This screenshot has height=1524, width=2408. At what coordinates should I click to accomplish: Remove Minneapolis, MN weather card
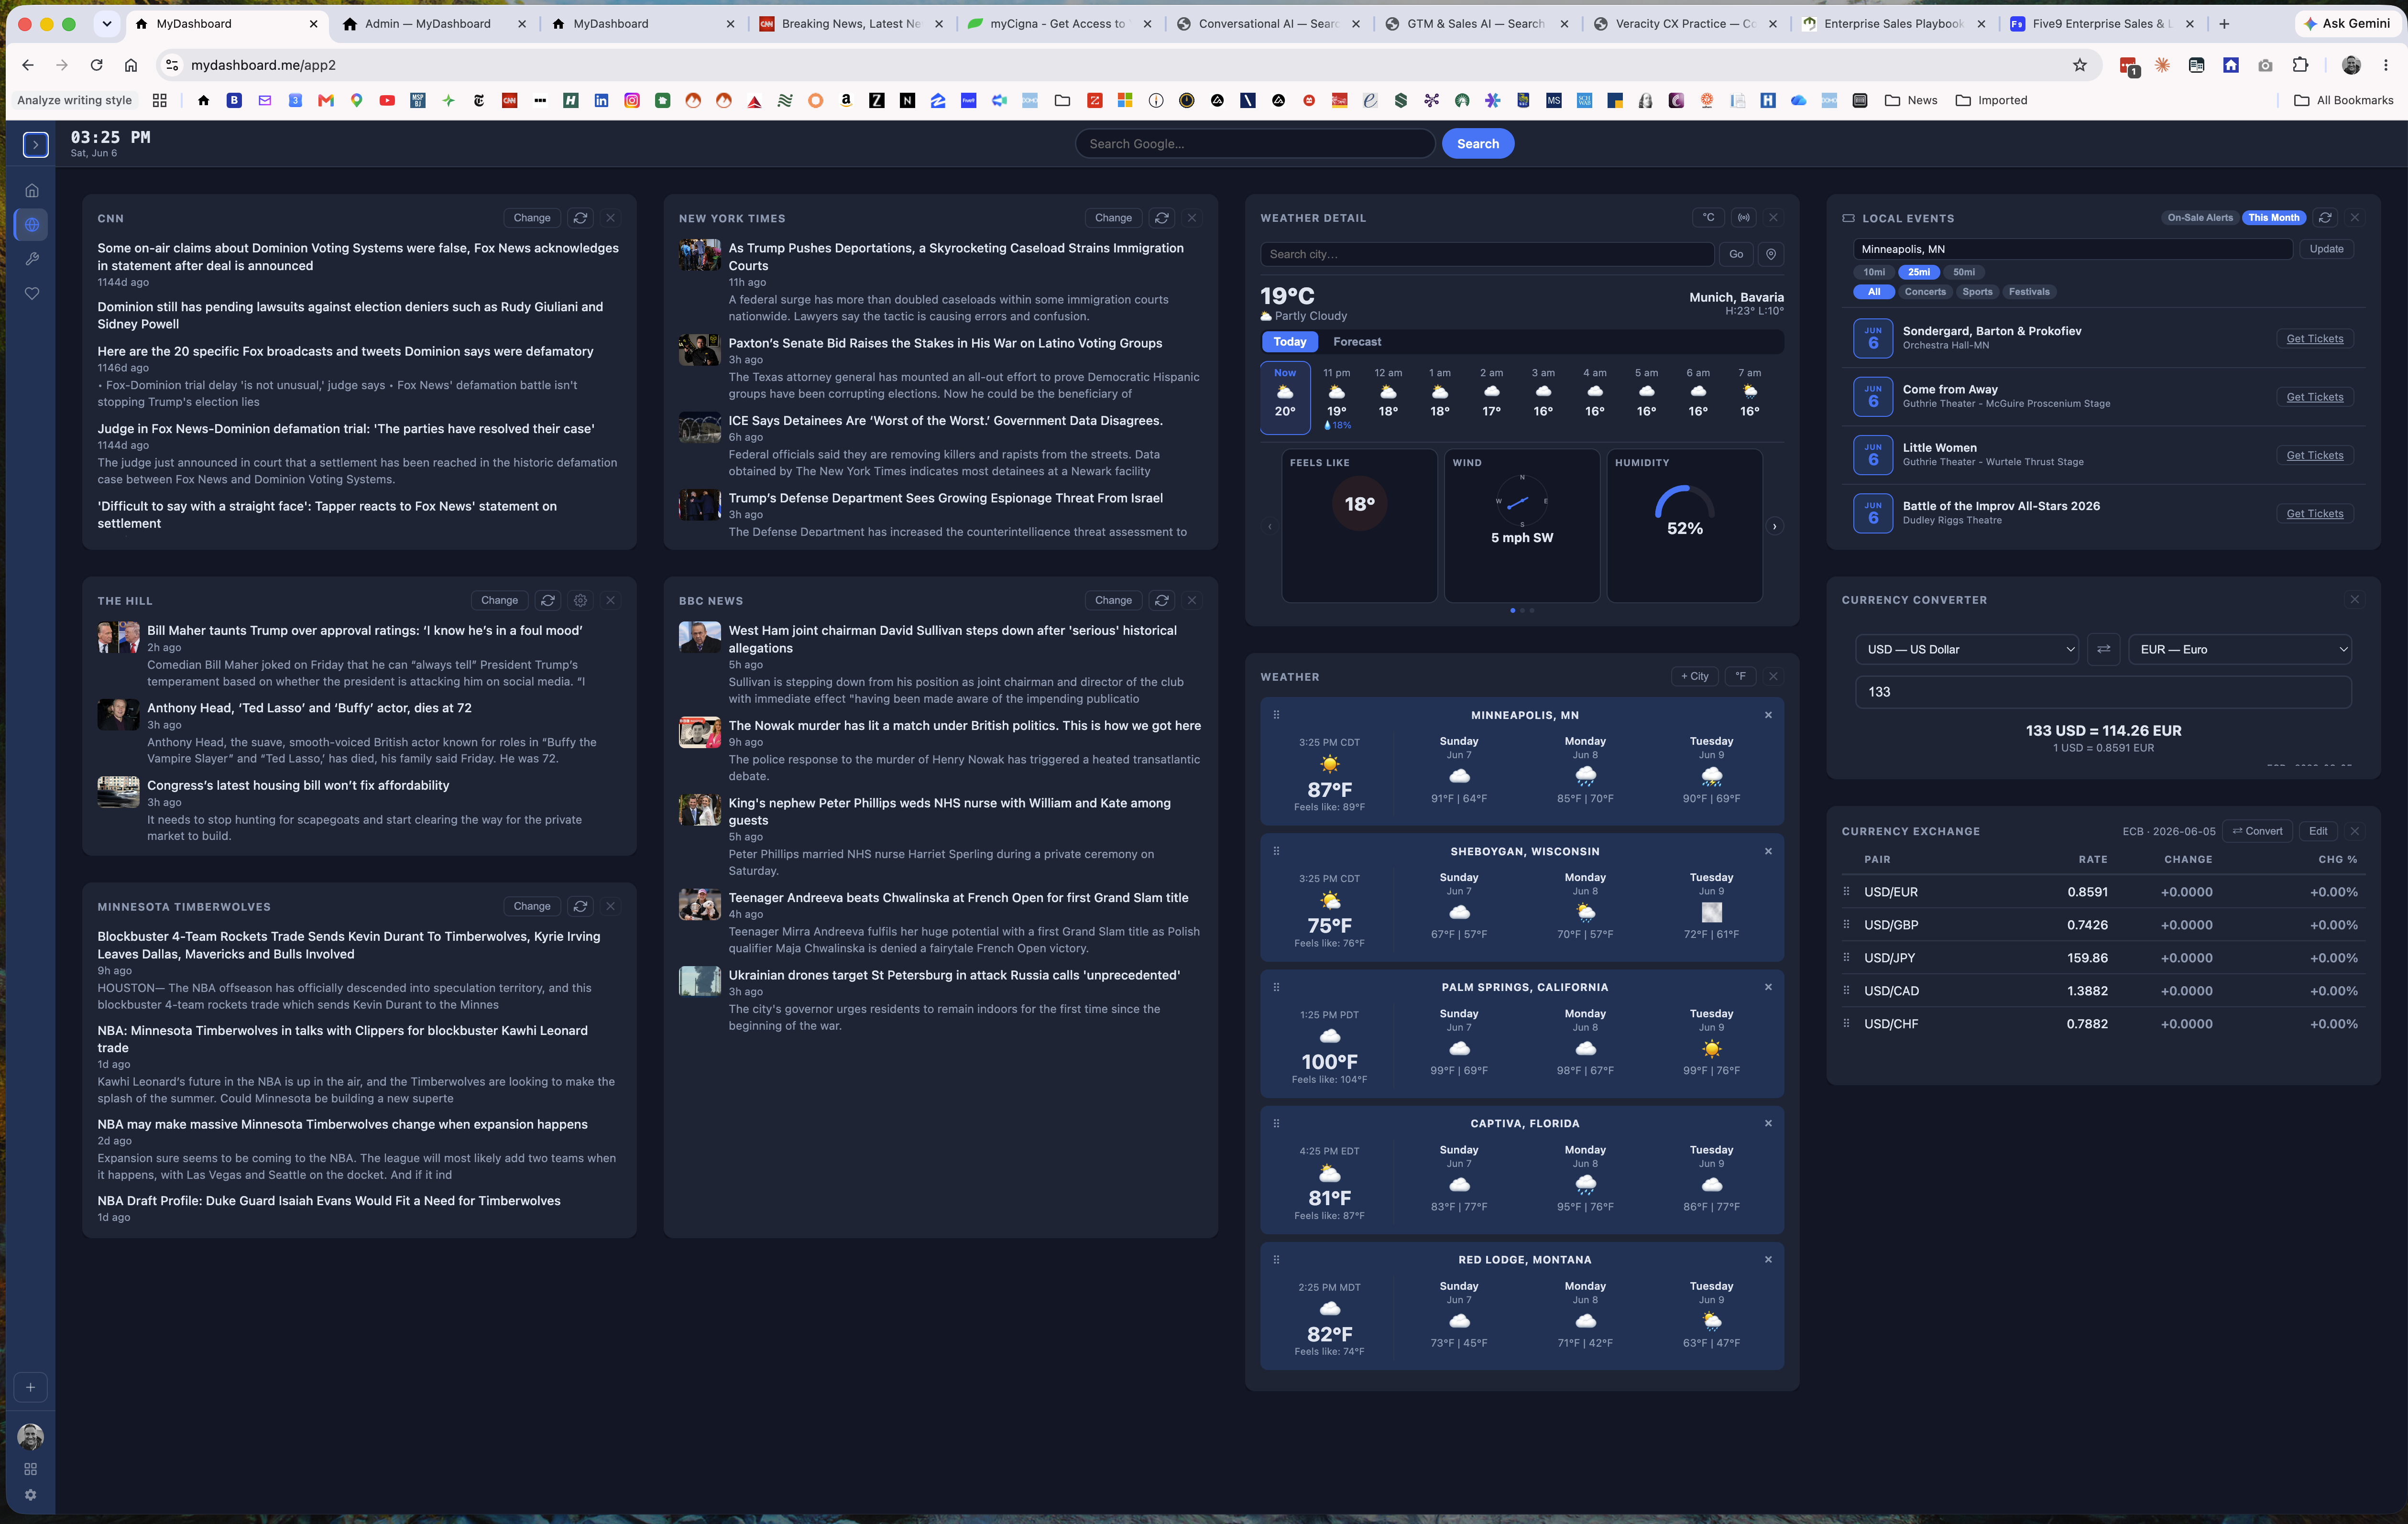pos(1768,715)
